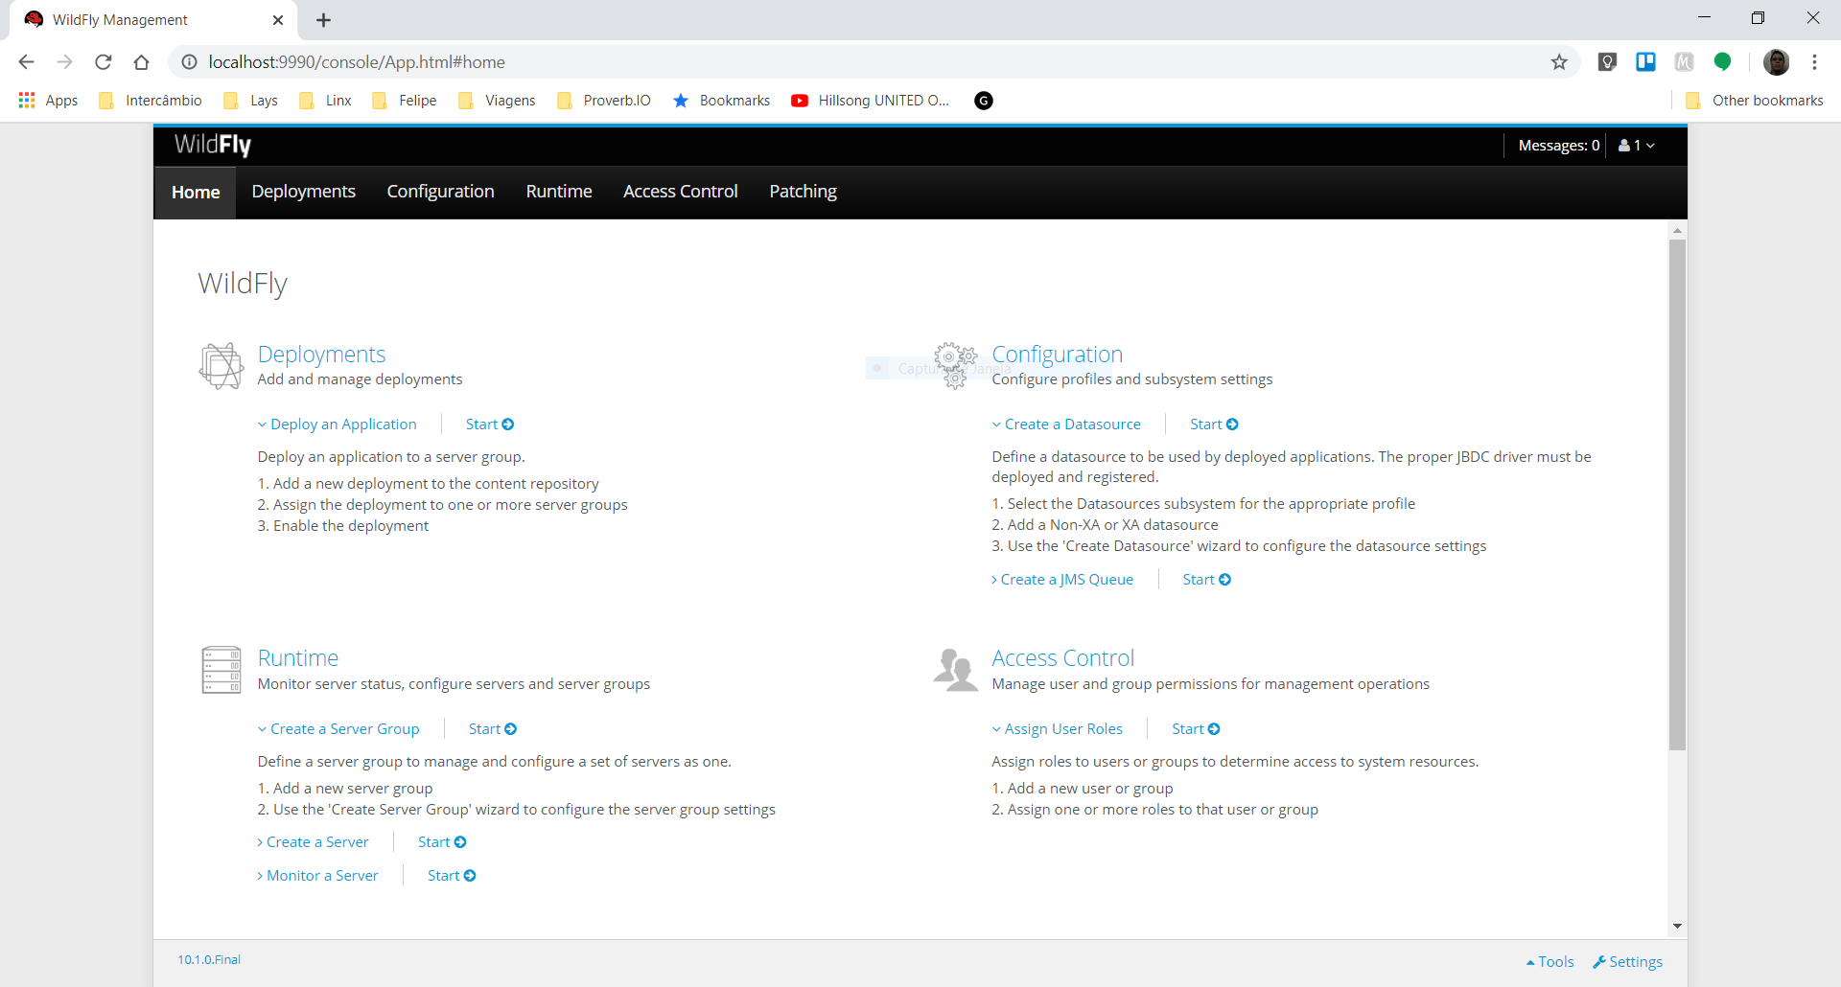Open the Configuration navigation tab

(441, 193)
